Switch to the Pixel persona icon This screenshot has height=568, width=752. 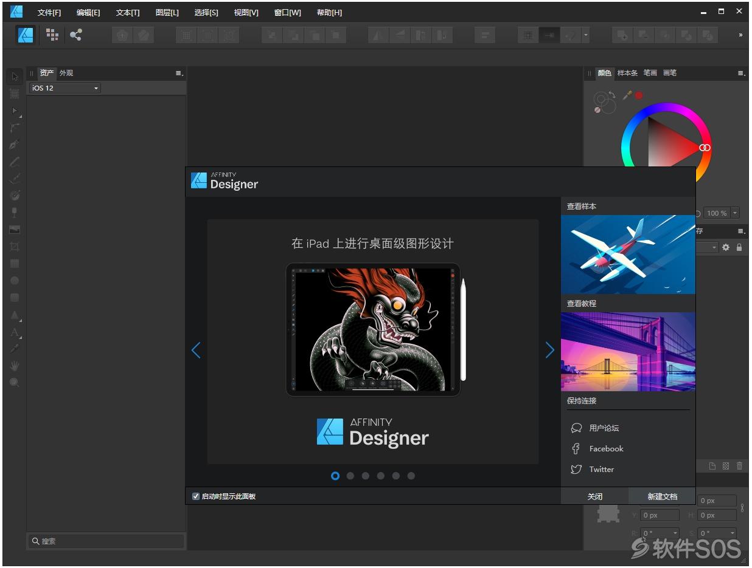pos(52,35)
